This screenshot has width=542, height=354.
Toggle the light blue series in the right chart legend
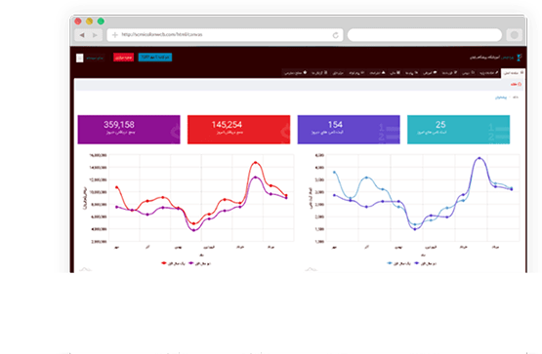click(398, 263)
